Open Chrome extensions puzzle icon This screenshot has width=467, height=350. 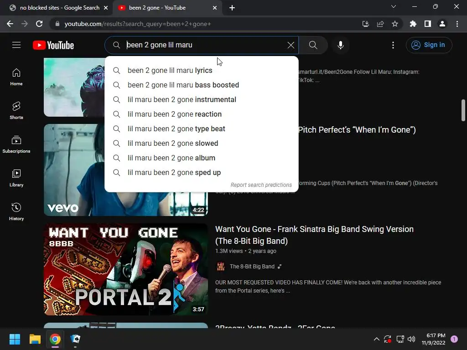coord(413,24)
